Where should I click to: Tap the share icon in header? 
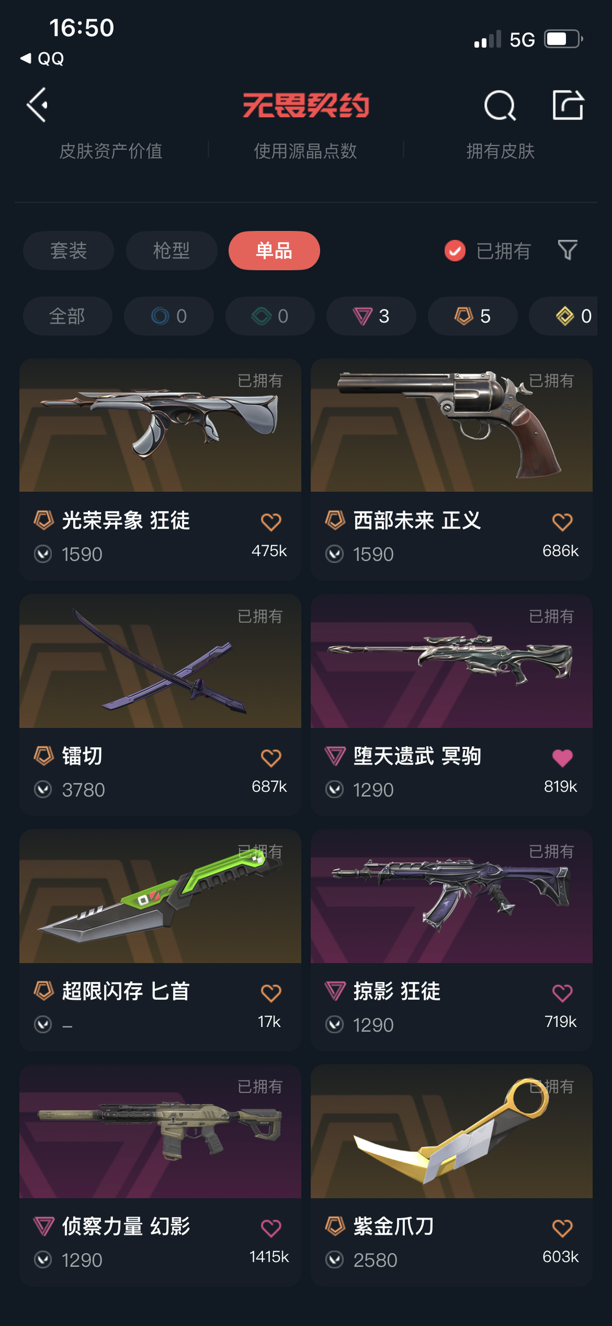coord(568,105)
